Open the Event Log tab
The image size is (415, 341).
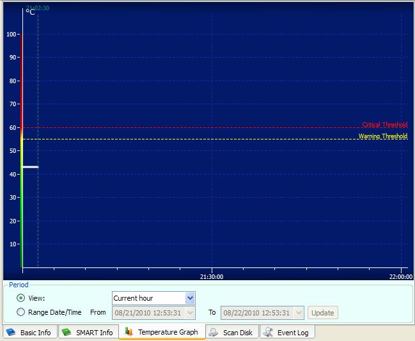tap(287, 332)
